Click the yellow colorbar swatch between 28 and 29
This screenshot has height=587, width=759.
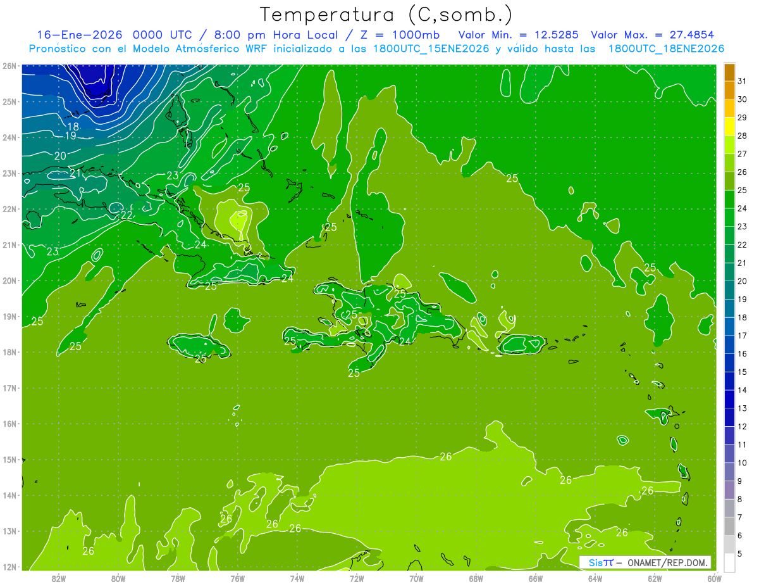point(729,127)
